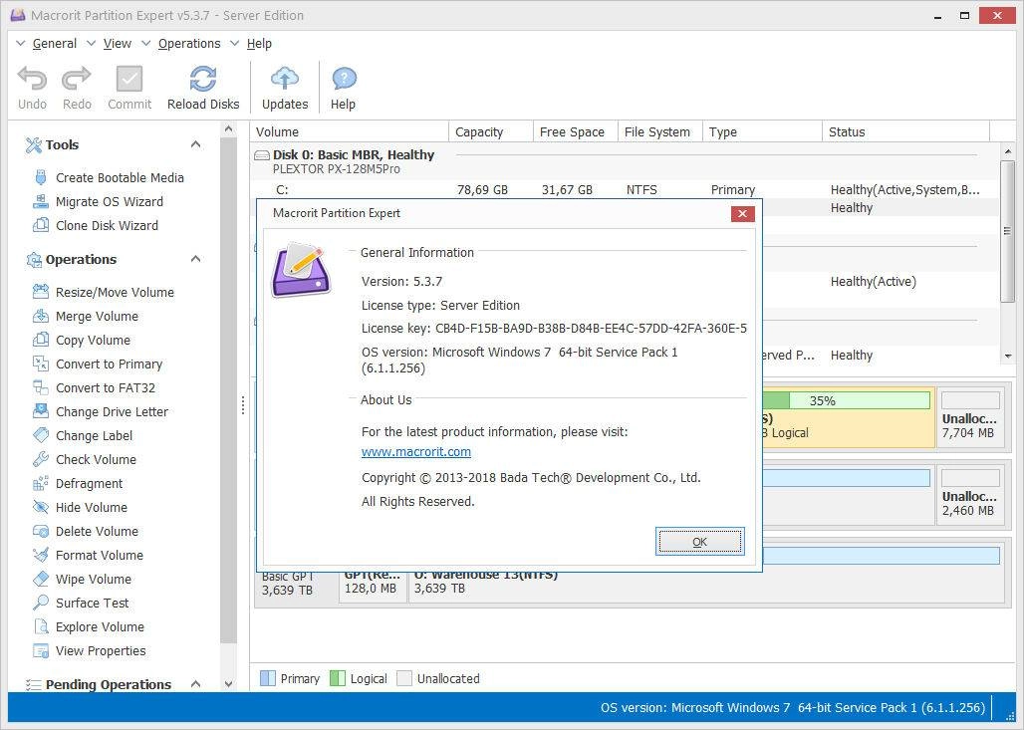1024x730 pixels.
Task: Sort by File System column header
Action: (x=660, y=131)
